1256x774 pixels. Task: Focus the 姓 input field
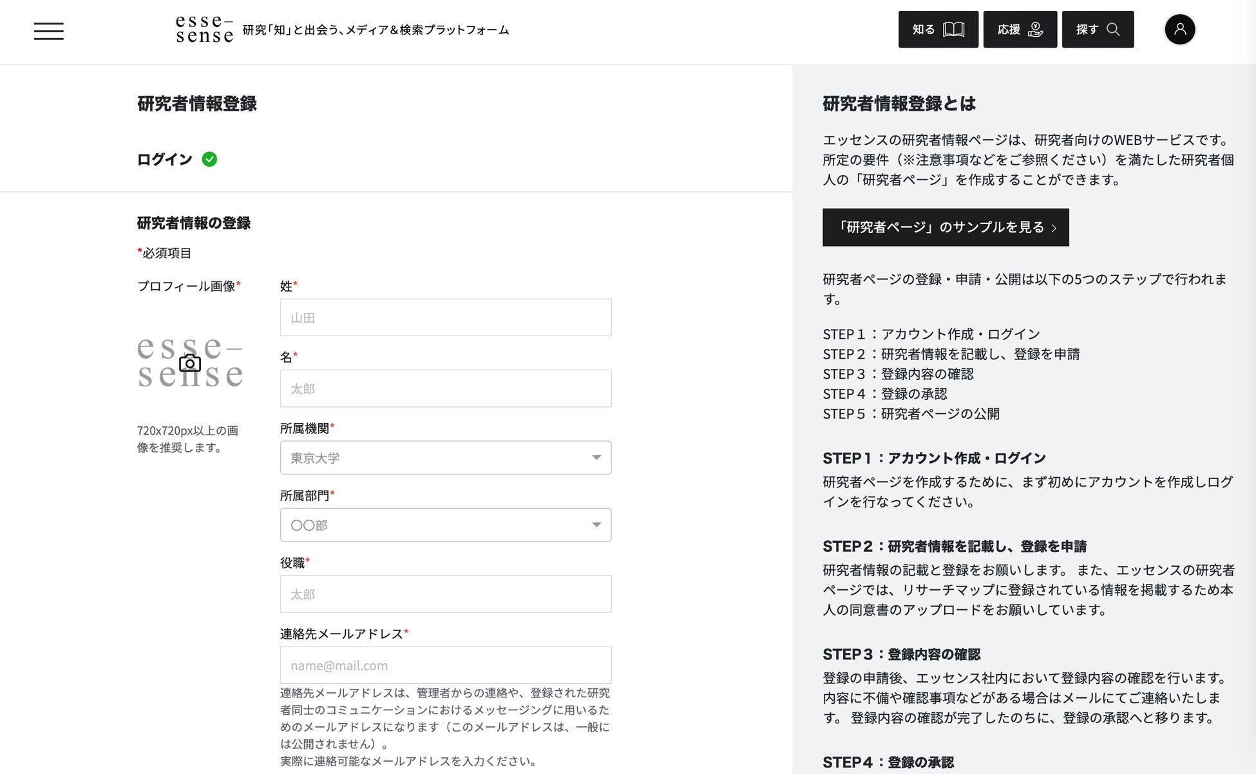pos(445,317)
